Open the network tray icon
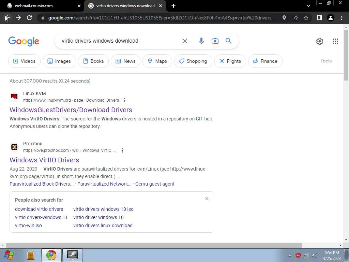This screenshot has width=349, height=262. pos(306,256)
